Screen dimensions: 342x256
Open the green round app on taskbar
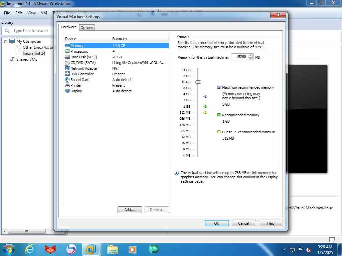point(154,249)
